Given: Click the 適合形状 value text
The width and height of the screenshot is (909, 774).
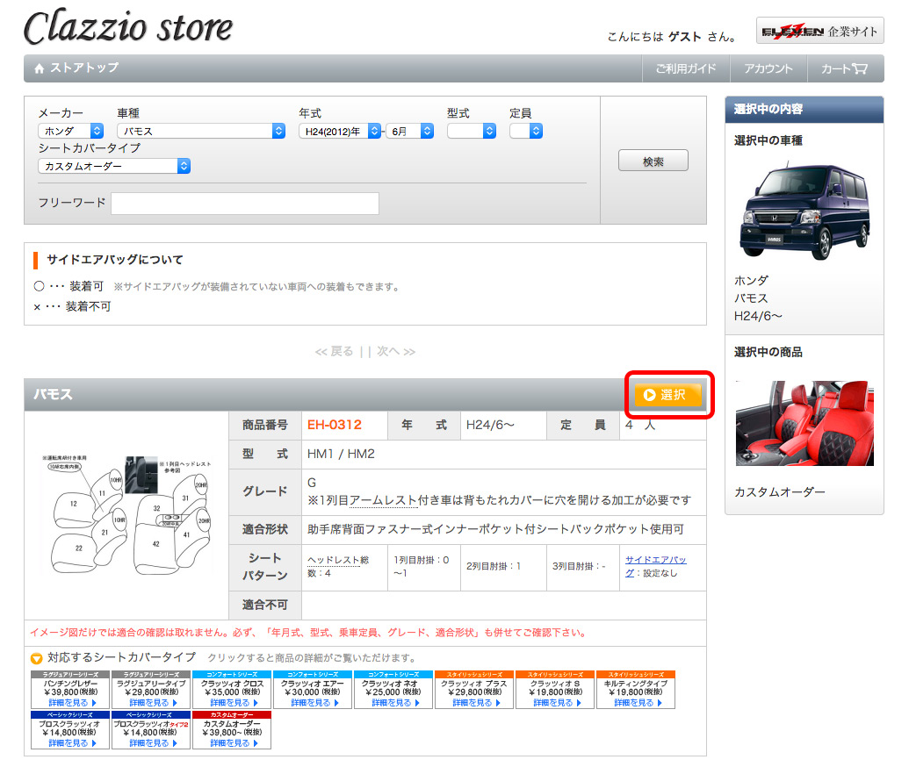Looking at the screenshot, I should (495, 529).
